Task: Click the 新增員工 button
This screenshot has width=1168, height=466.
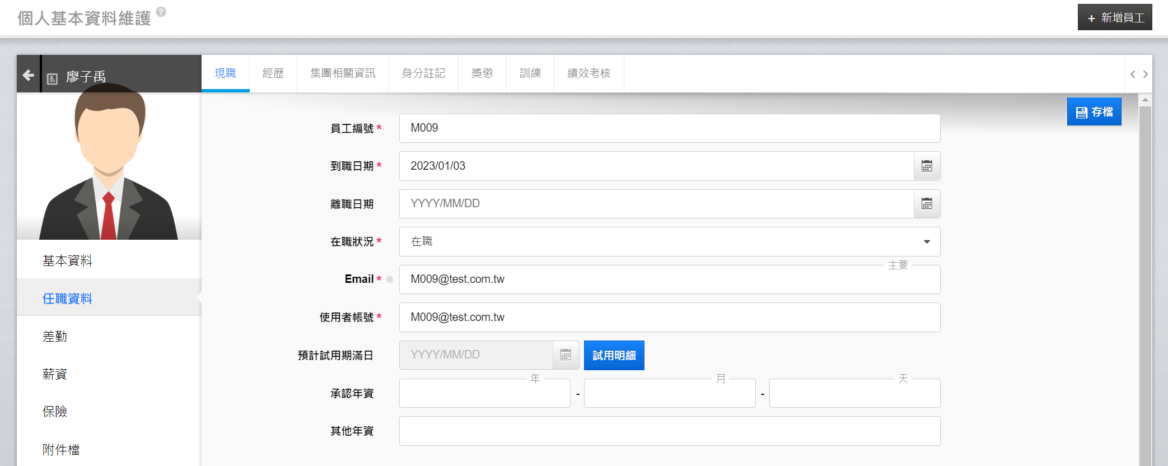Action: 1114,17
